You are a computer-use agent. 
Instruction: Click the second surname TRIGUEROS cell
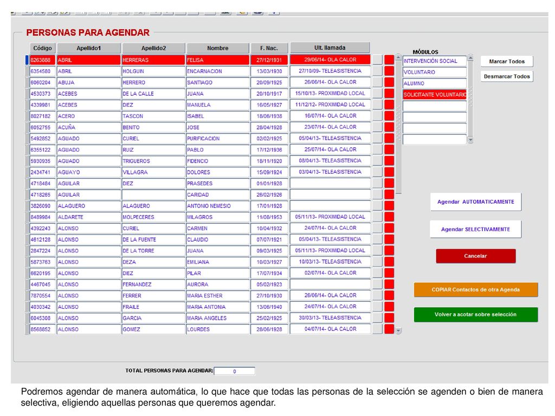click(153, 161)
